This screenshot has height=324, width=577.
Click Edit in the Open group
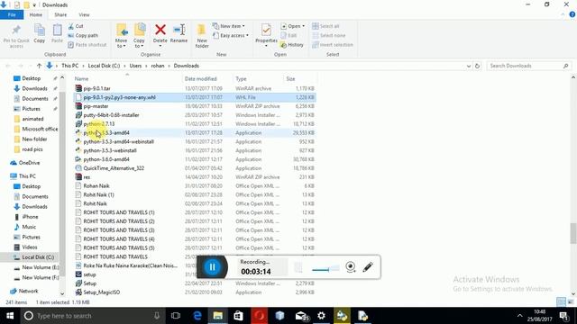tap(289, 35)
